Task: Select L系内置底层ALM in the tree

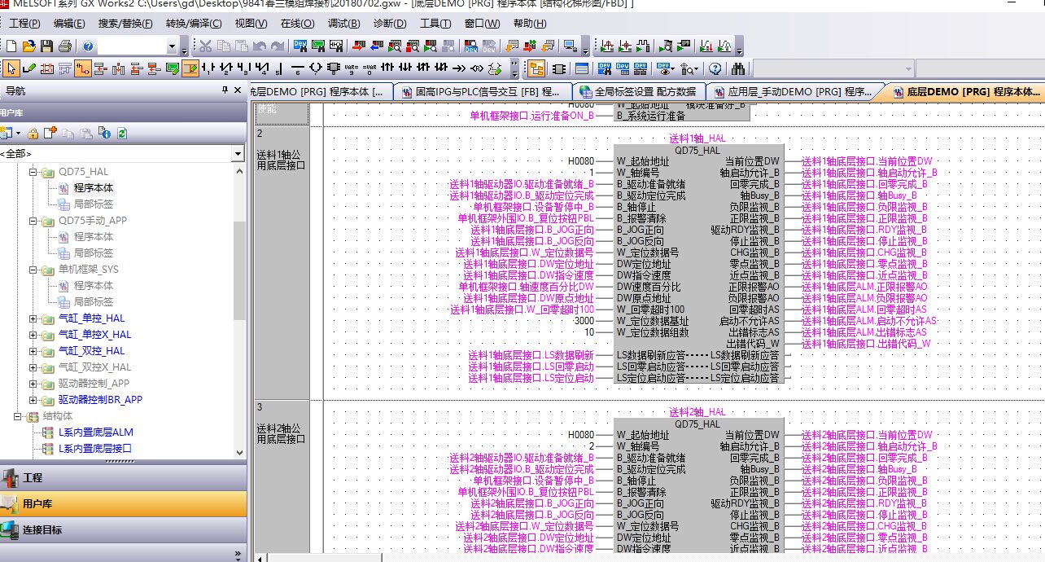Action: click(x=95, y=432)
